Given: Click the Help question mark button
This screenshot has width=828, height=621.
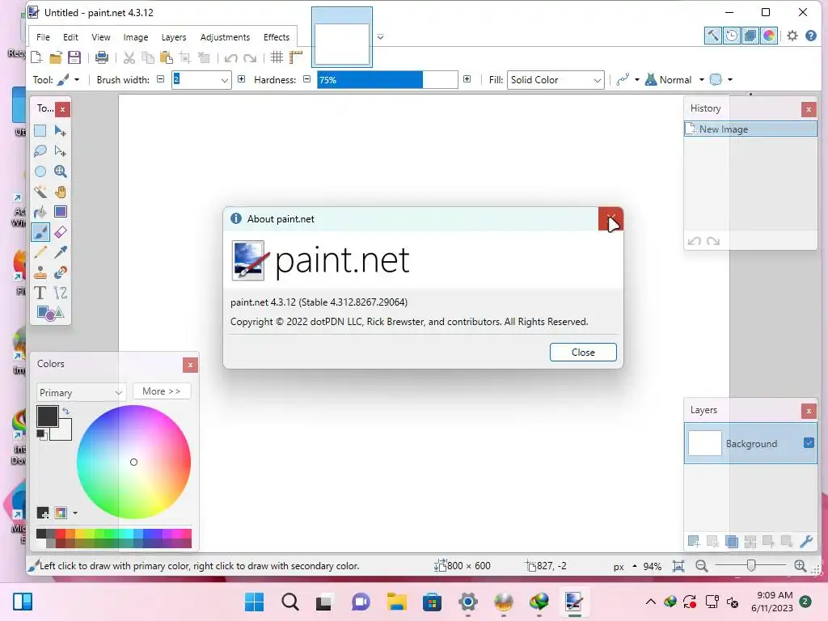Looking at the screenshot, I should 810,36.
